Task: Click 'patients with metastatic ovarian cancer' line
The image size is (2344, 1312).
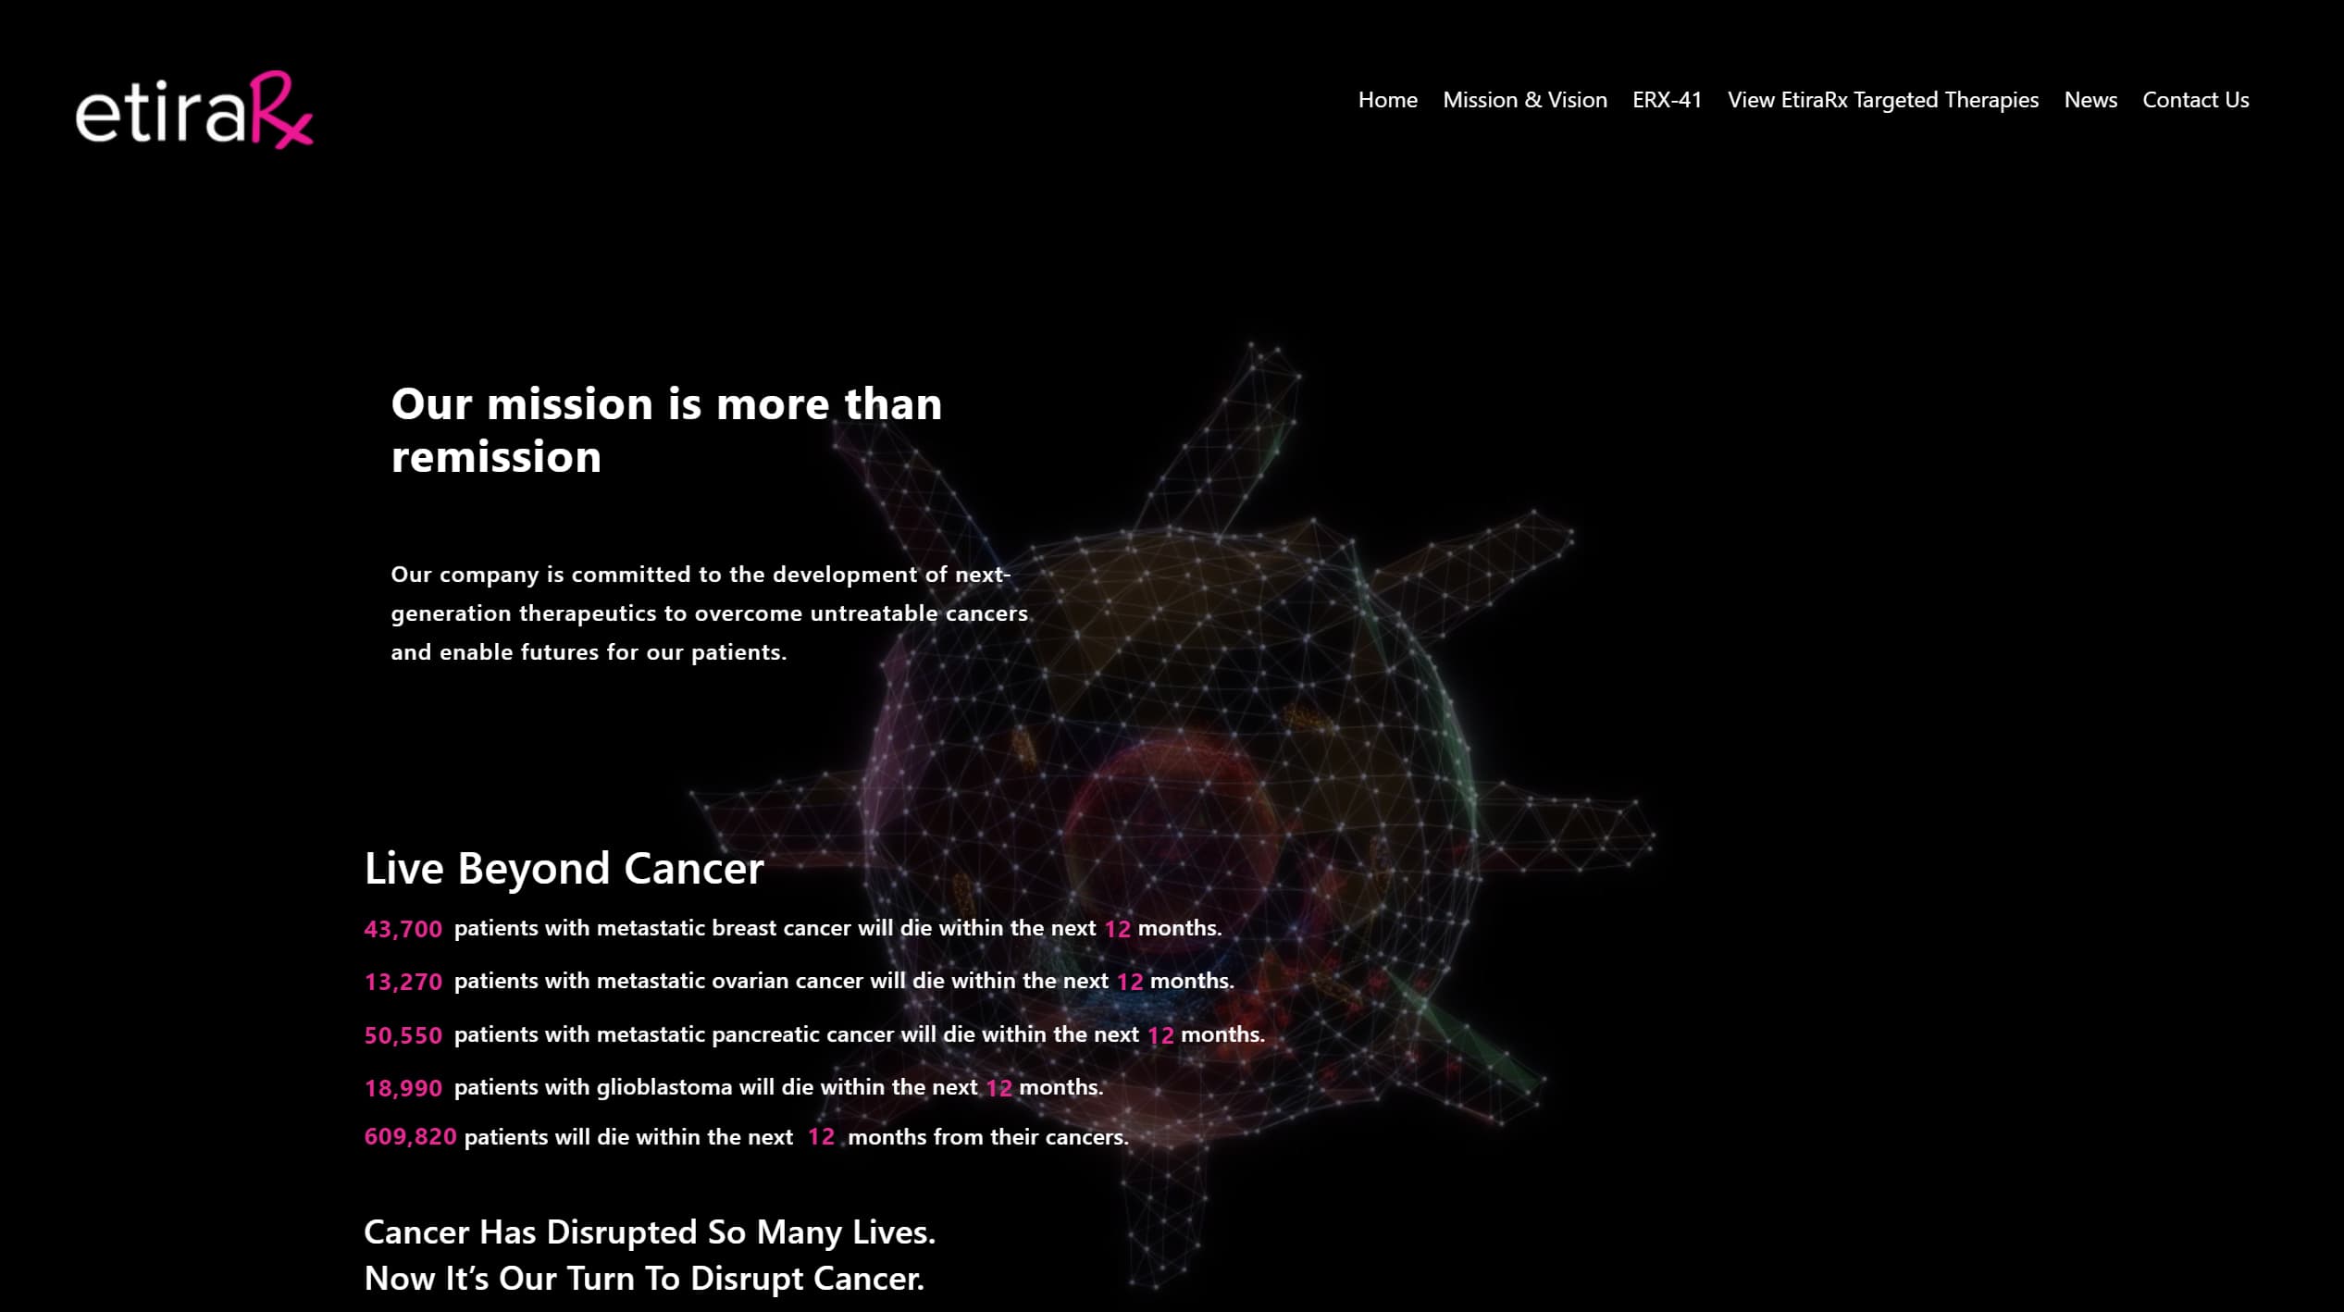Action: pyautogui.click(x=844, y=981)
